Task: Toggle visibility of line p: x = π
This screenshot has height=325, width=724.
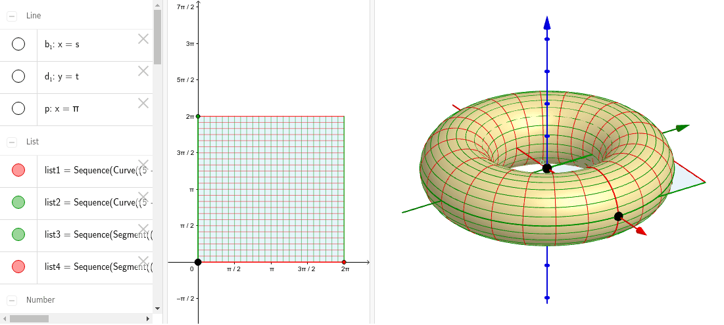Action: point(18,108)
